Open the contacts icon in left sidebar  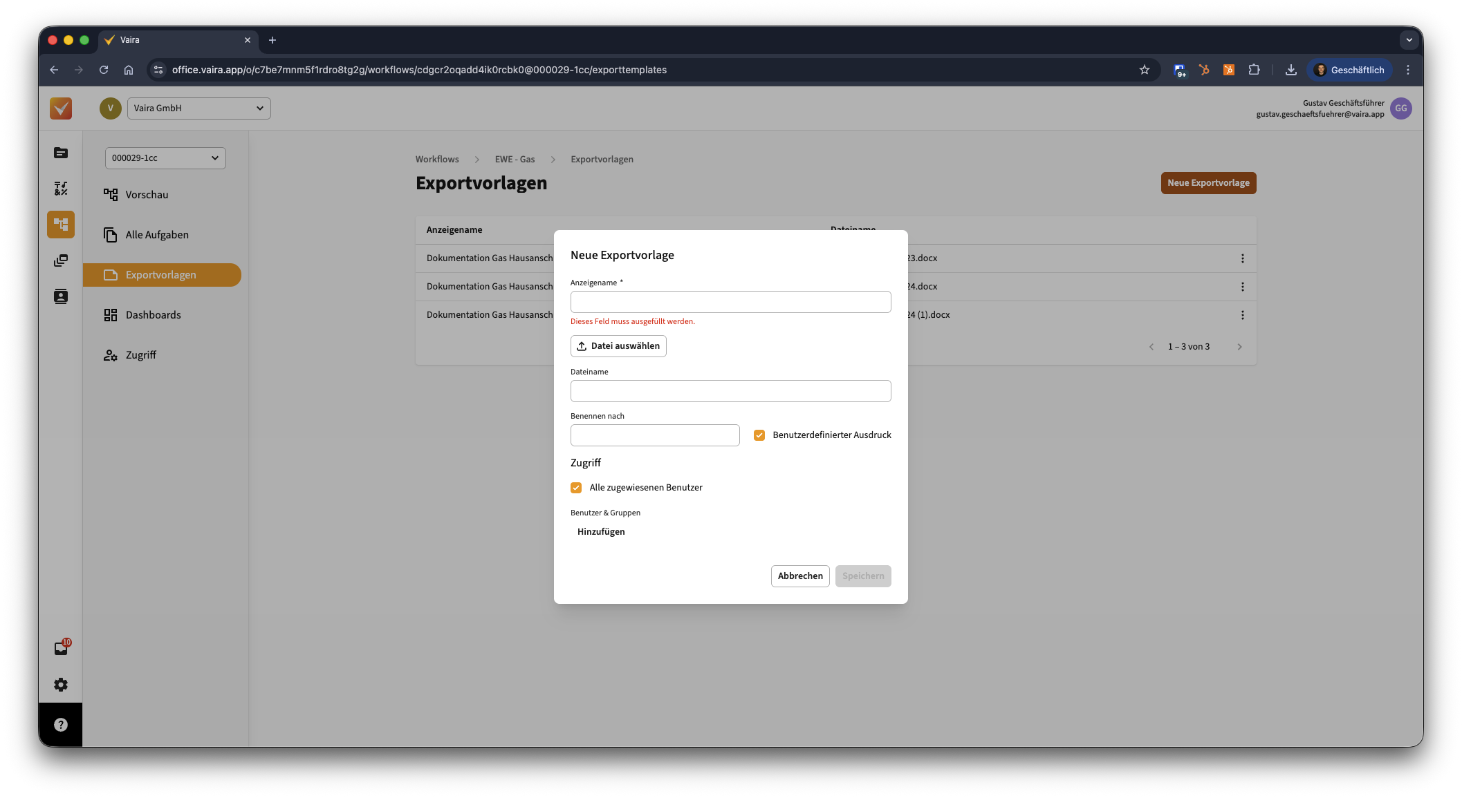61,296
